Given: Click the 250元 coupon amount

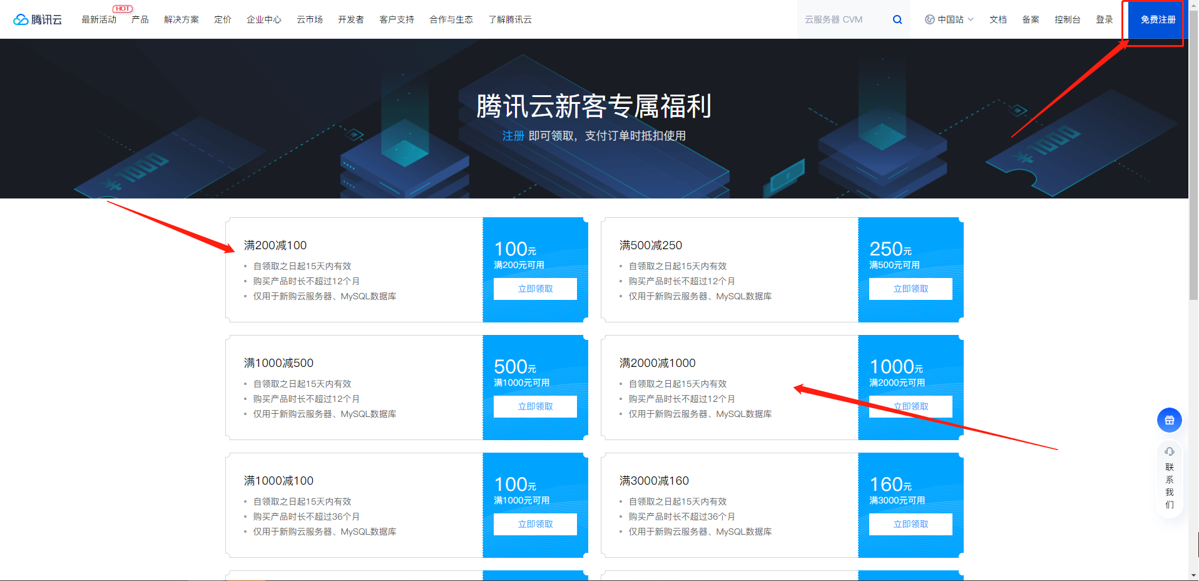Looking at the screenshot, I should (890, 249).
